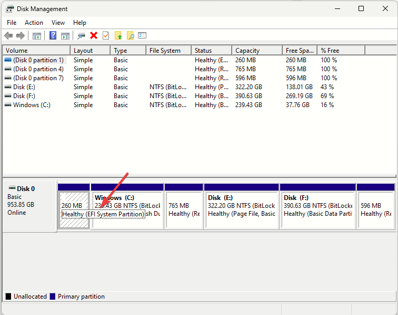Click the 765 MB capacity cell in the list

(245, 69)
